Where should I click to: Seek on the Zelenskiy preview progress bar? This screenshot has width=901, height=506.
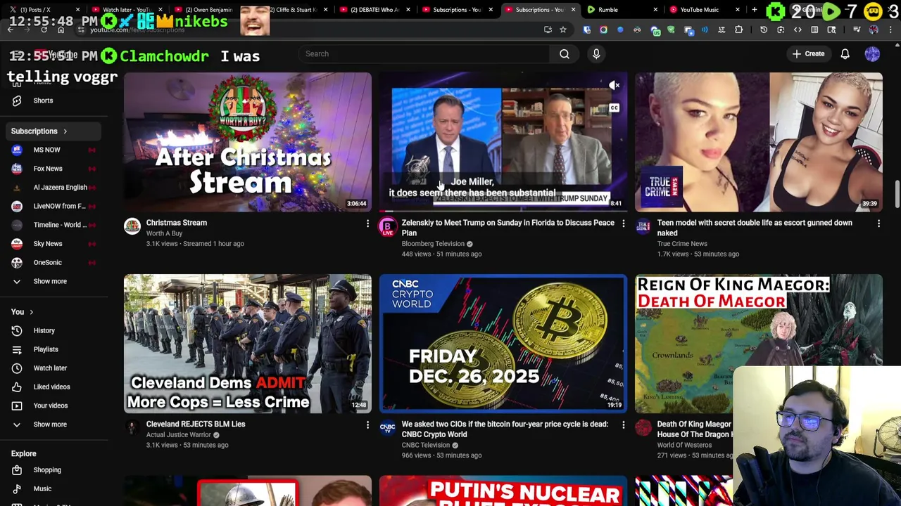[503, 210]
